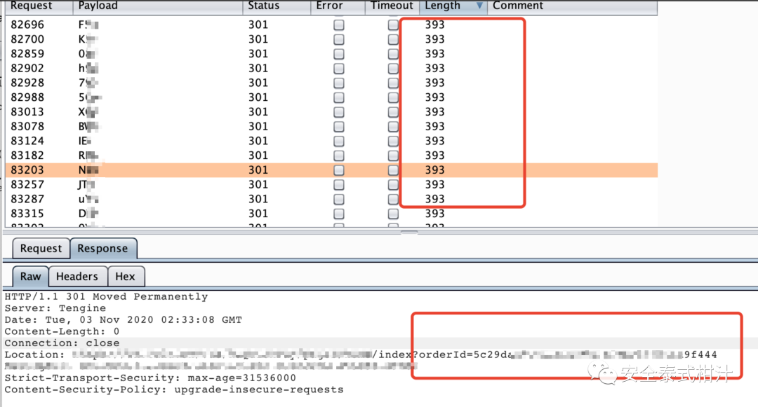Toggle Timeout checkbox for request 82700
758x407 pixels.
pos(393,39)
